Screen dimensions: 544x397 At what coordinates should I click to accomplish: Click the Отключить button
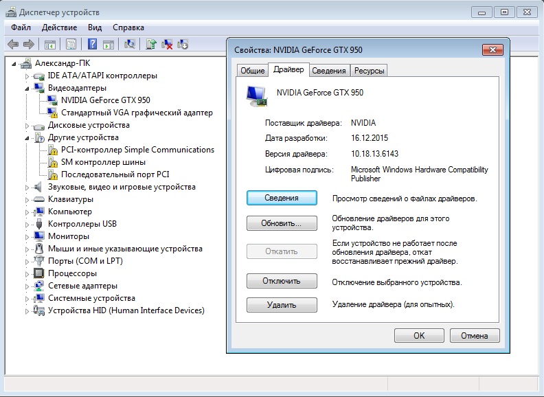click(282, 281)
